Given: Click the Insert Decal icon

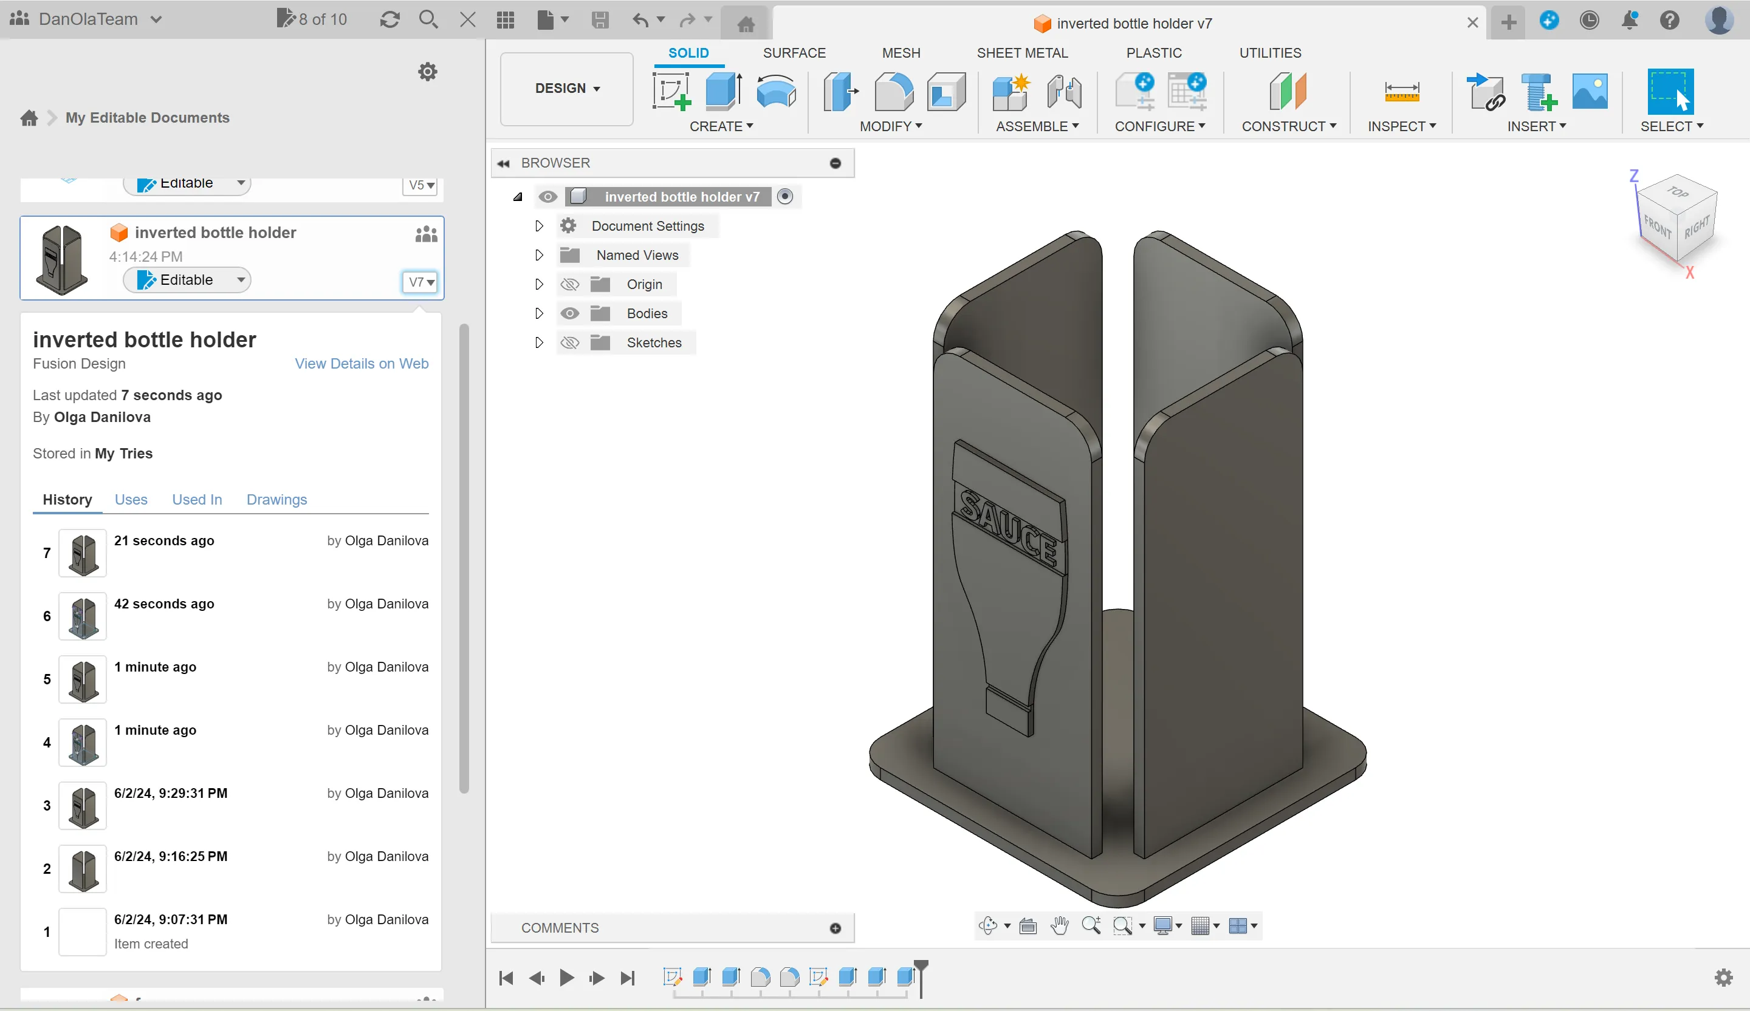Looking at the screenshot, I should coord(1590,92).
